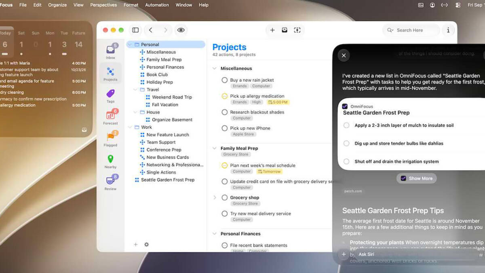Viewport: 485px width, 273px height.
Task: Click the Search Here field
Action: 411,30
